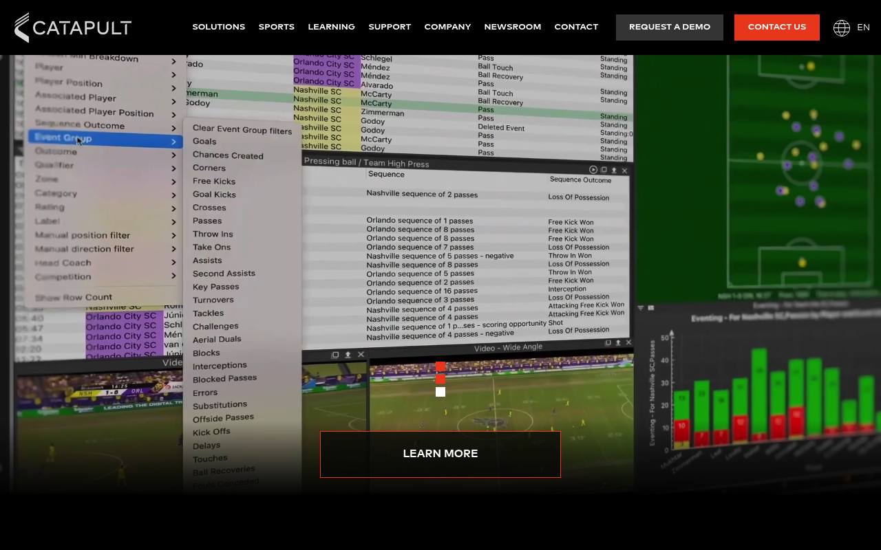Expand the Competition submenu arrow
Image resolution: width=881 pixels, height=550 pixels.
pyautogui.click(x=173, y=277)
